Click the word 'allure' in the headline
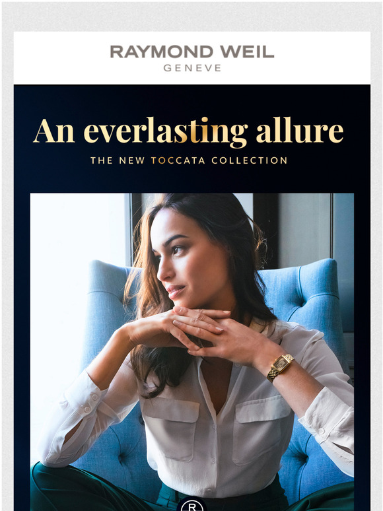Image resolution: width=383 pixels, height=511 pixels. pyautogui.click(x=300, y=130)
